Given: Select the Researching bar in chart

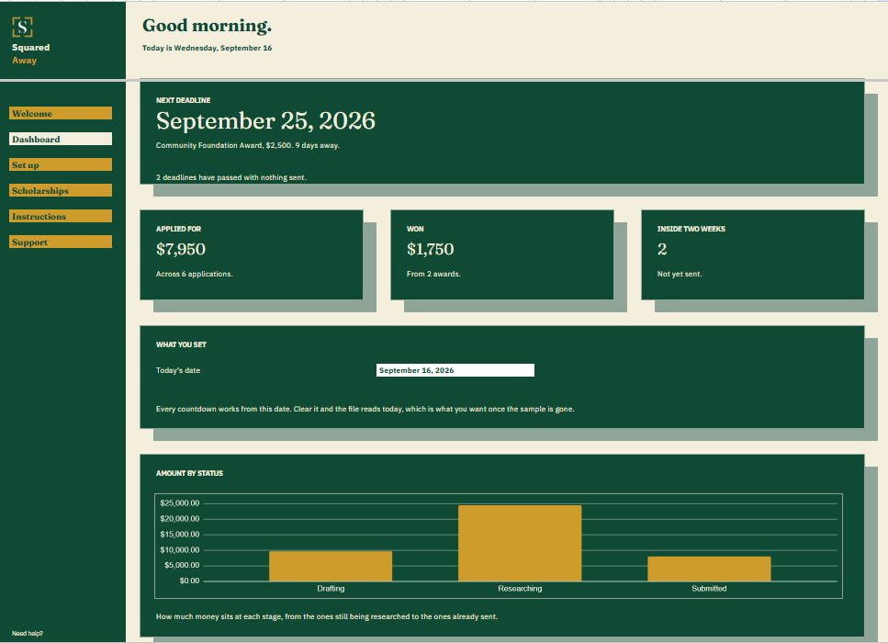Looking at the screenshot, I should point(520,543).
